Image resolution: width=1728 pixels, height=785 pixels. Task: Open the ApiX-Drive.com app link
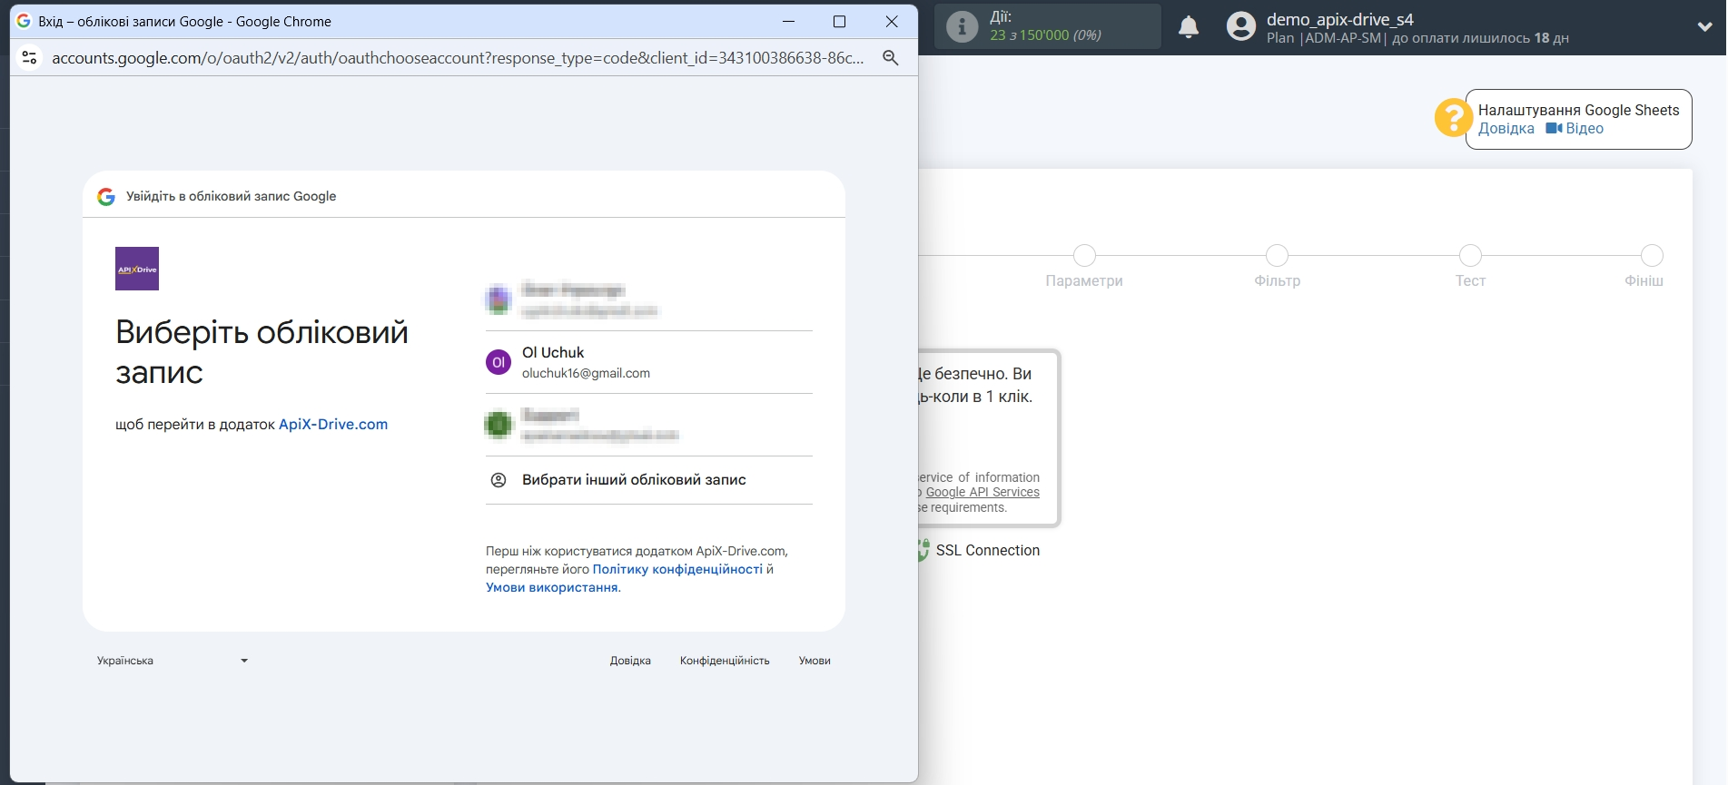(333, 424)
